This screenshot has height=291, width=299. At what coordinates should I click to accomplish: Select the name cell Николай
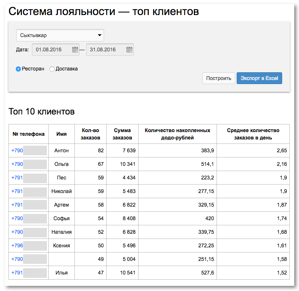click(x=62, y=191)
